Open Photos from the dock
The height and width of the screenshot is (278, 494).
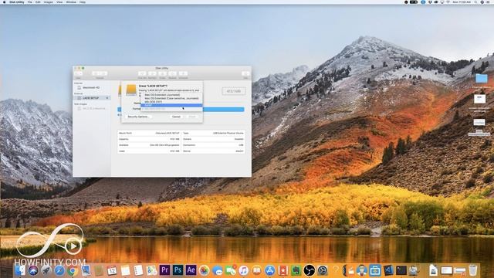click(204, 270)
